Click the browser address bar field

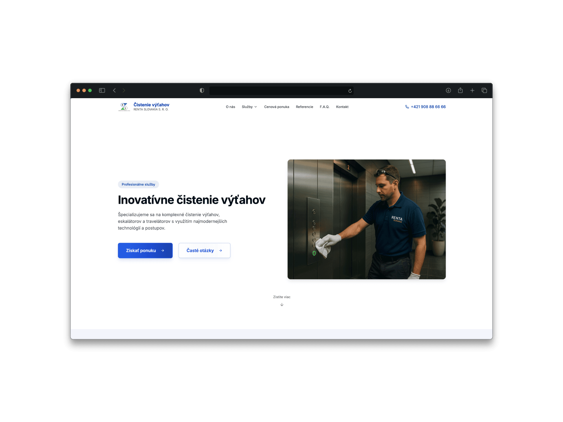[x=279, y=91]
